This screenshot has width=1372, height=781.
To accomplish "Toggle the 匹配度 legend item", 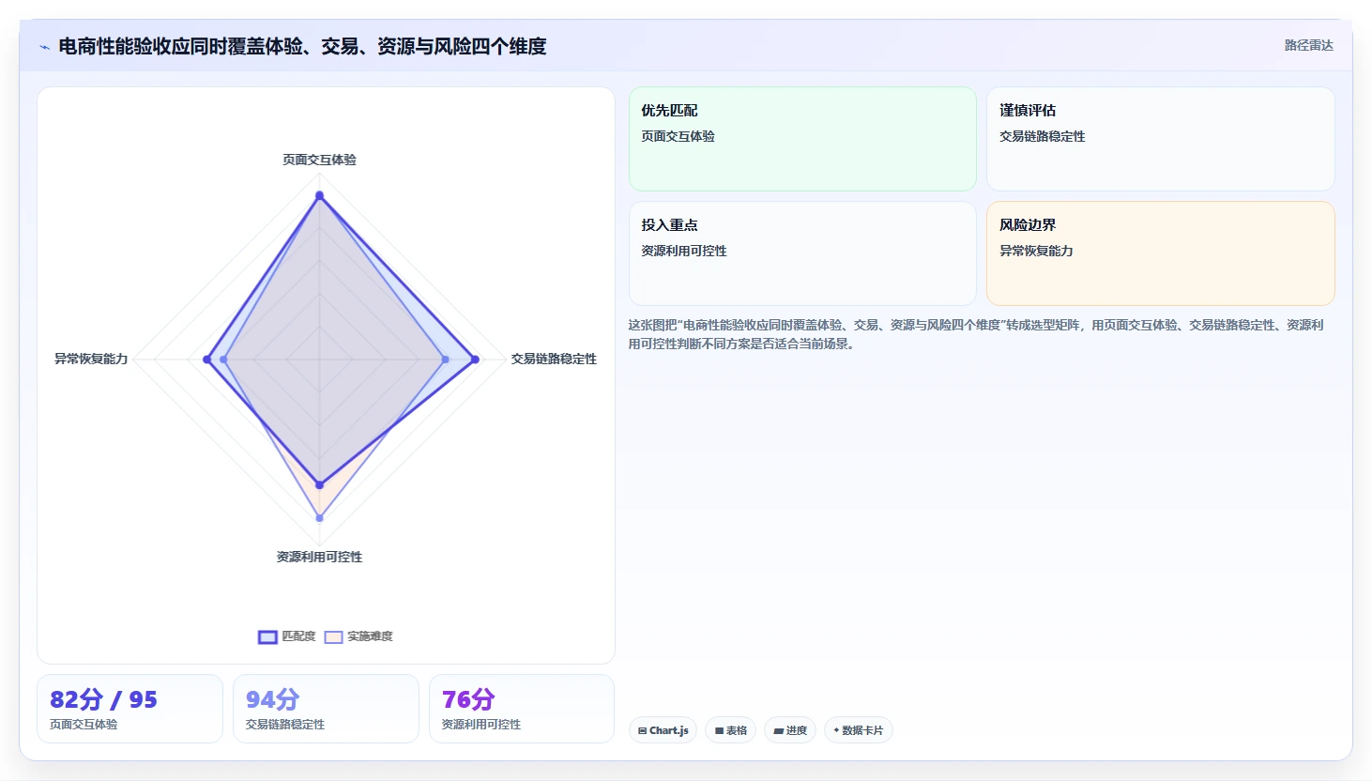I will pos(287,636).
